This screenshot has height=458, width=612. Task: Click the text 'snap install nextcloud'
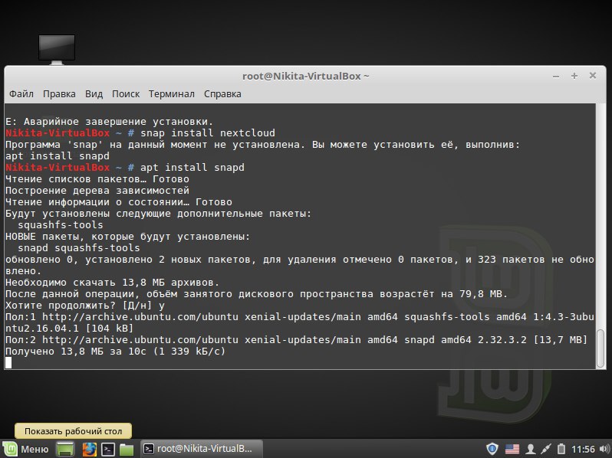pos(208,133)
